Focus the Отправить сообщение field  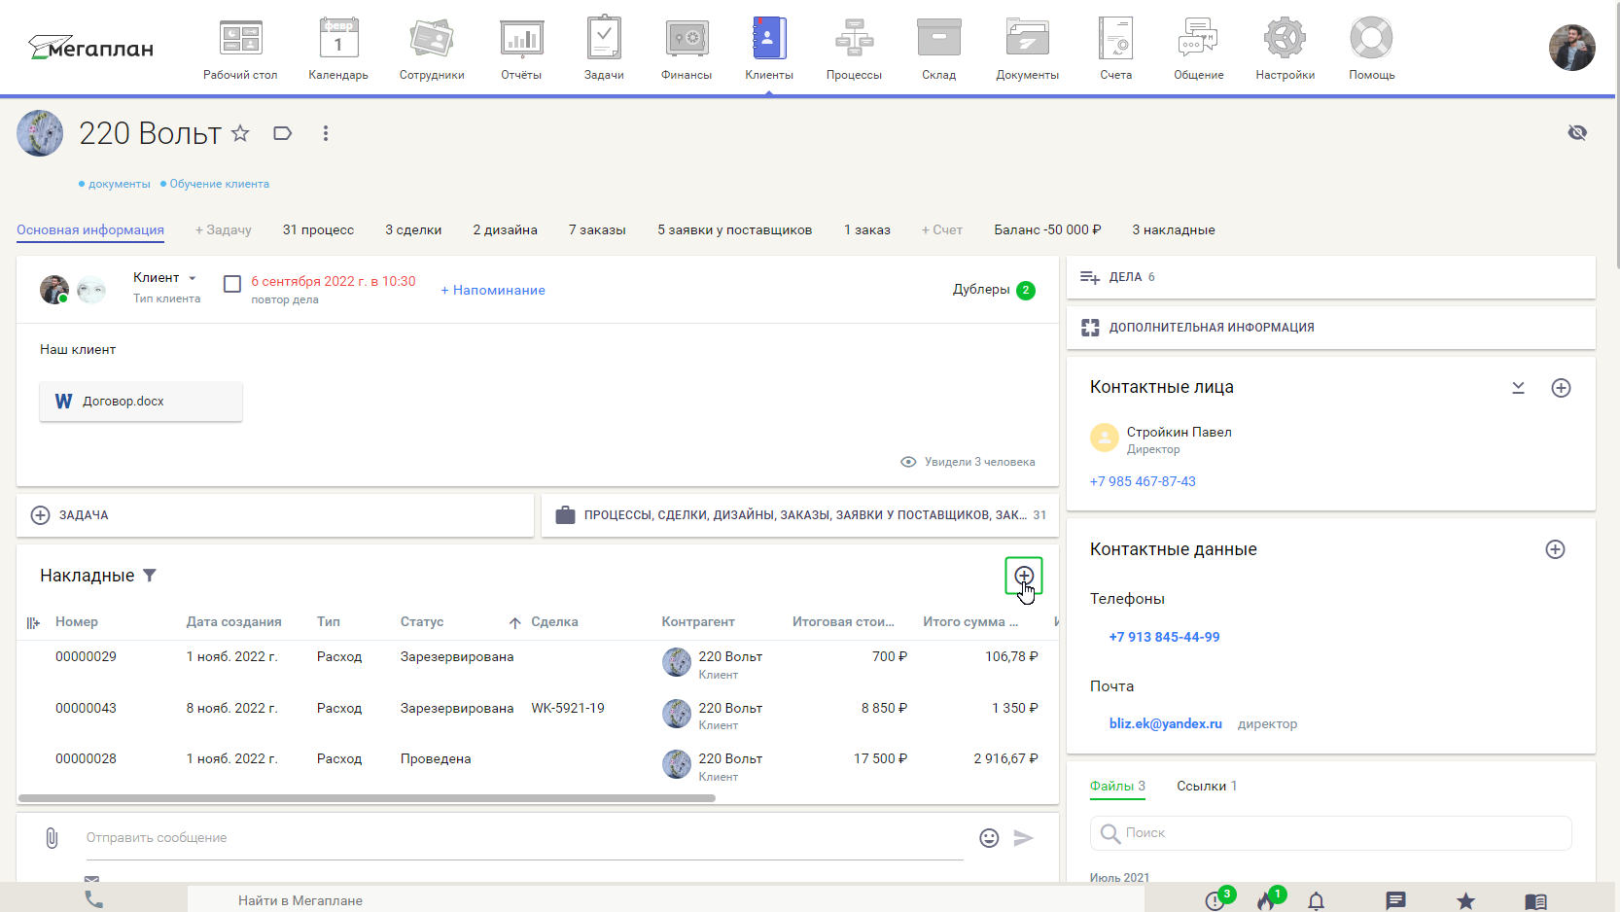point(525,838)
